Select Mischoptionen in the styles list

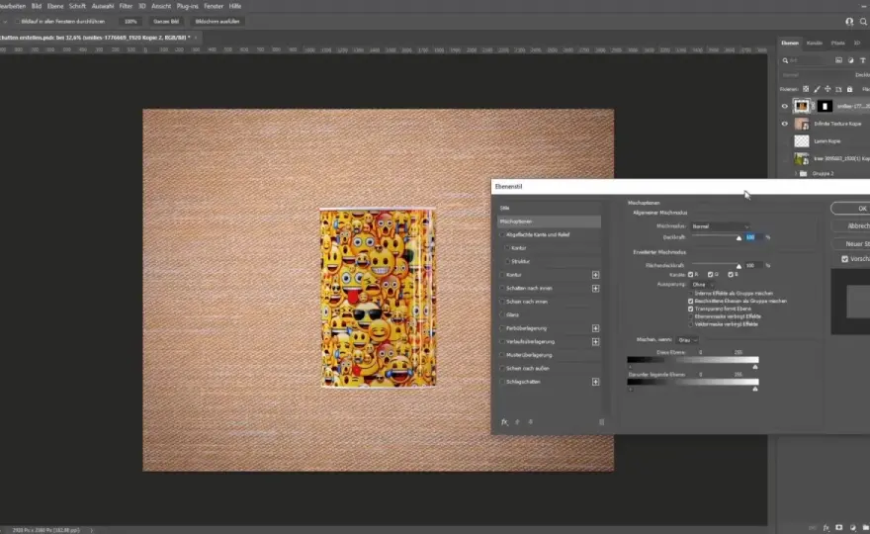(549, 222)
